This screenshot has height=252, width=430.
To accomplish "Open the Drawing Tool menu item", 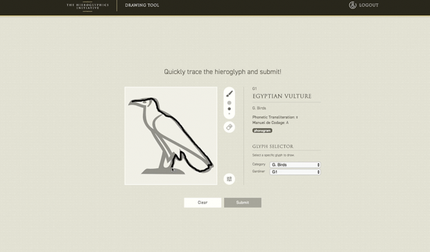I will coord(142,6).
